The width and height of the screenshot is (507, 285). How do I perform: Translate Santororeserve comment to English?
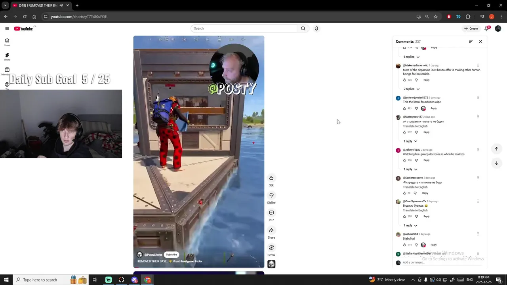[415, 187]
